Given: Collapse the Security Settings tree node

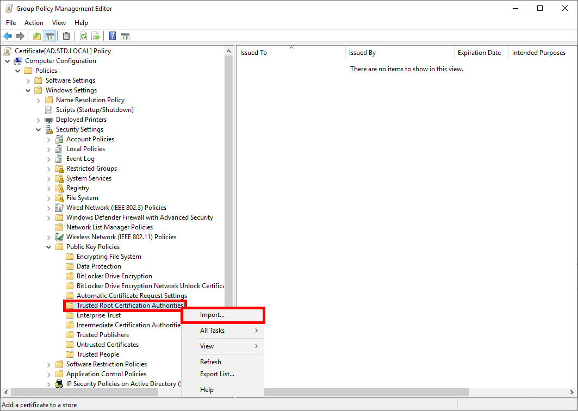Looking at the screenshot, I should point(39,129).
